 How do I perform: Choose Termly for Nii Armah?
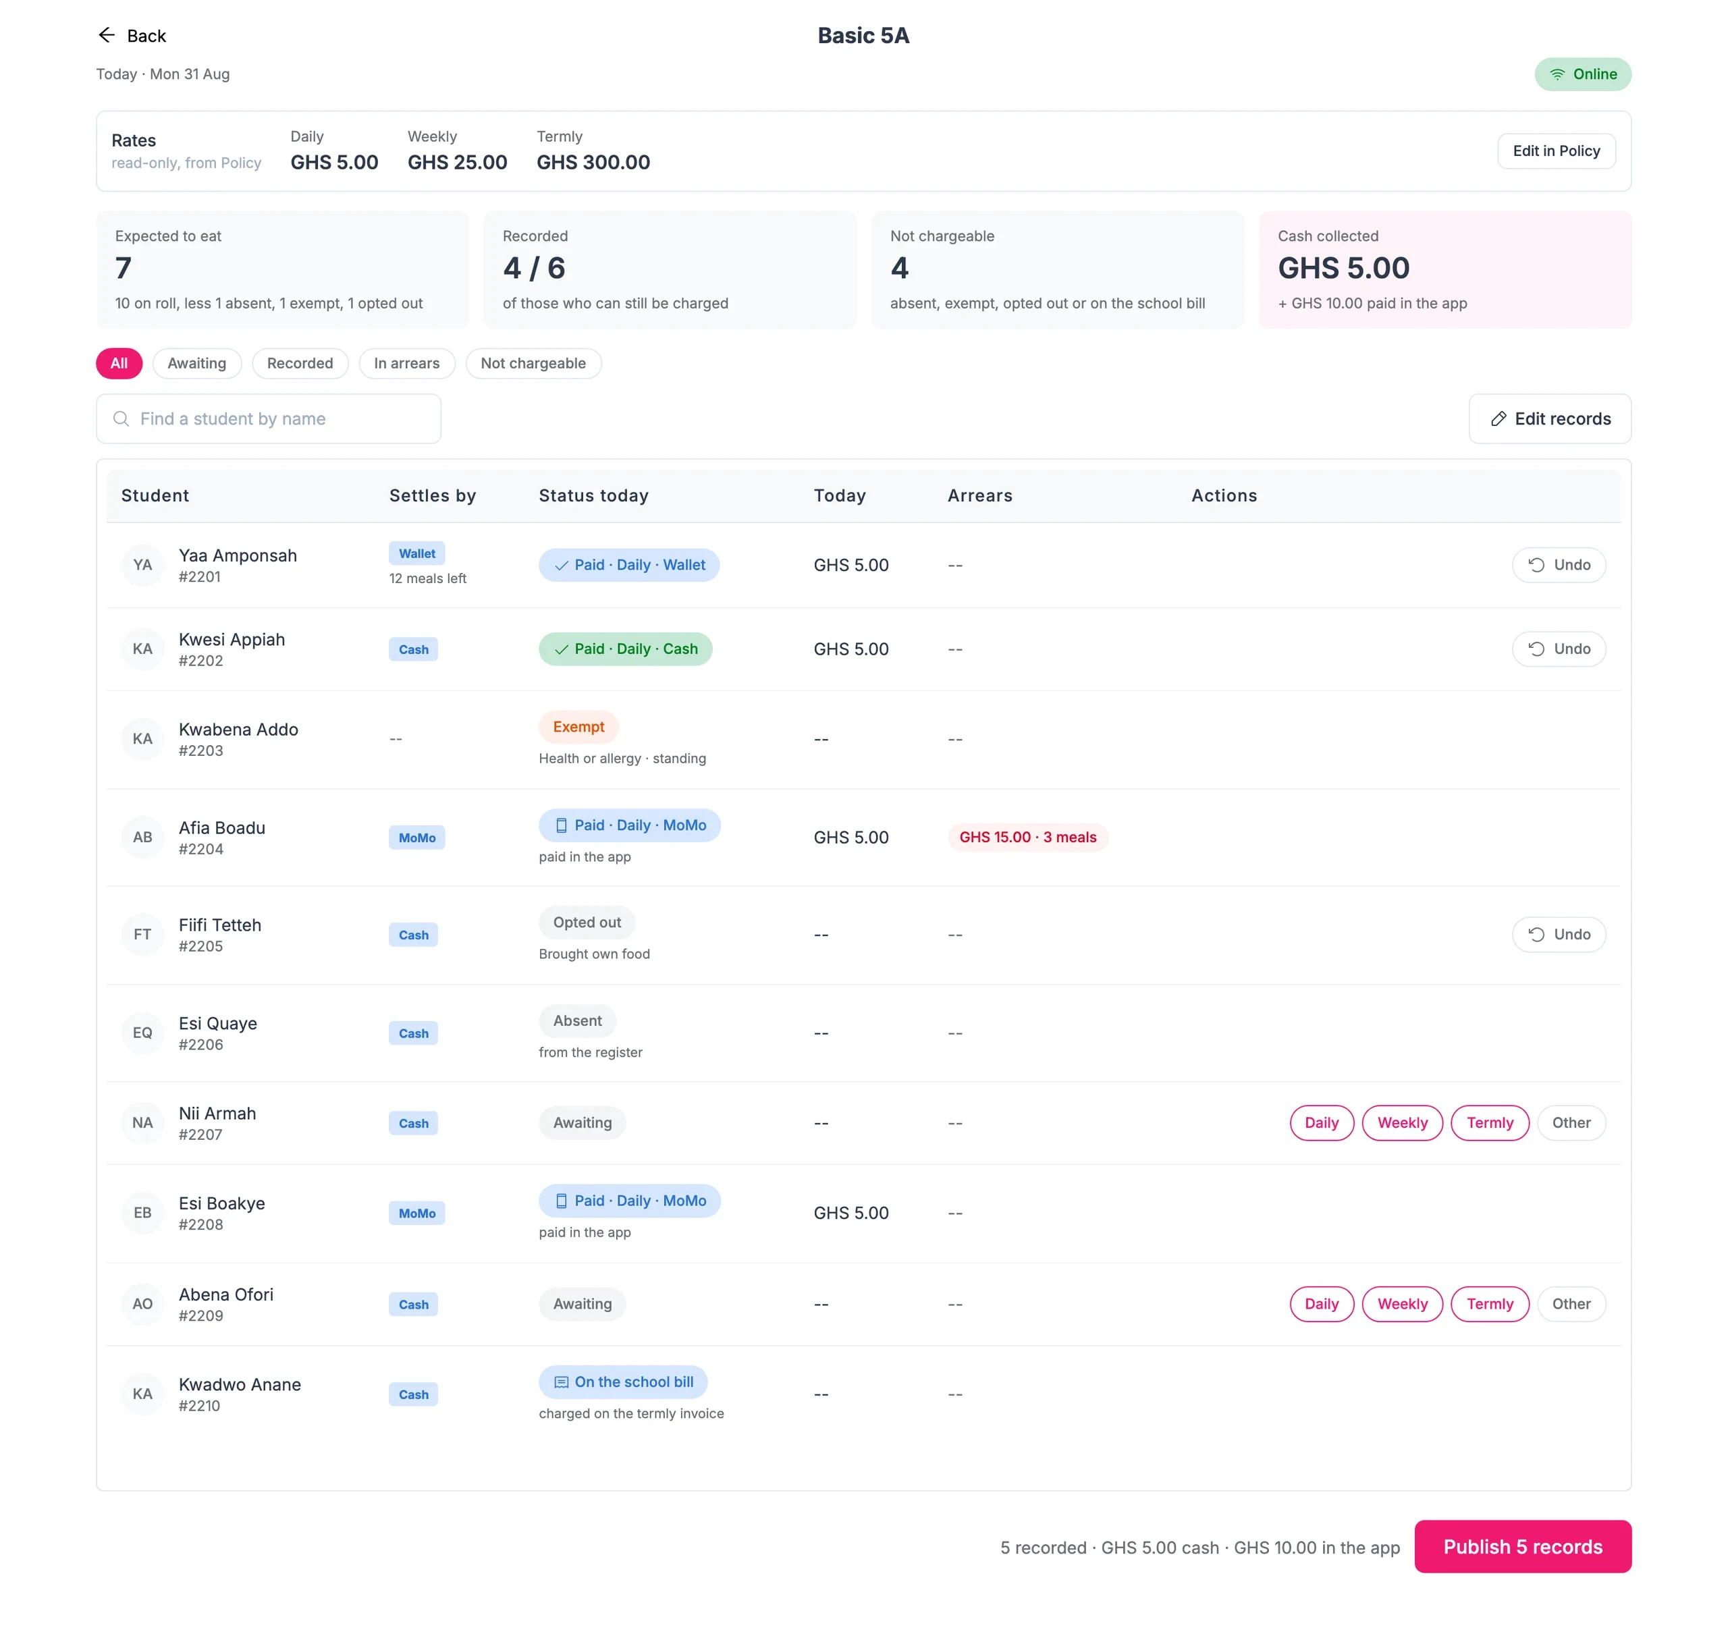click(x=1489, y=1123)
